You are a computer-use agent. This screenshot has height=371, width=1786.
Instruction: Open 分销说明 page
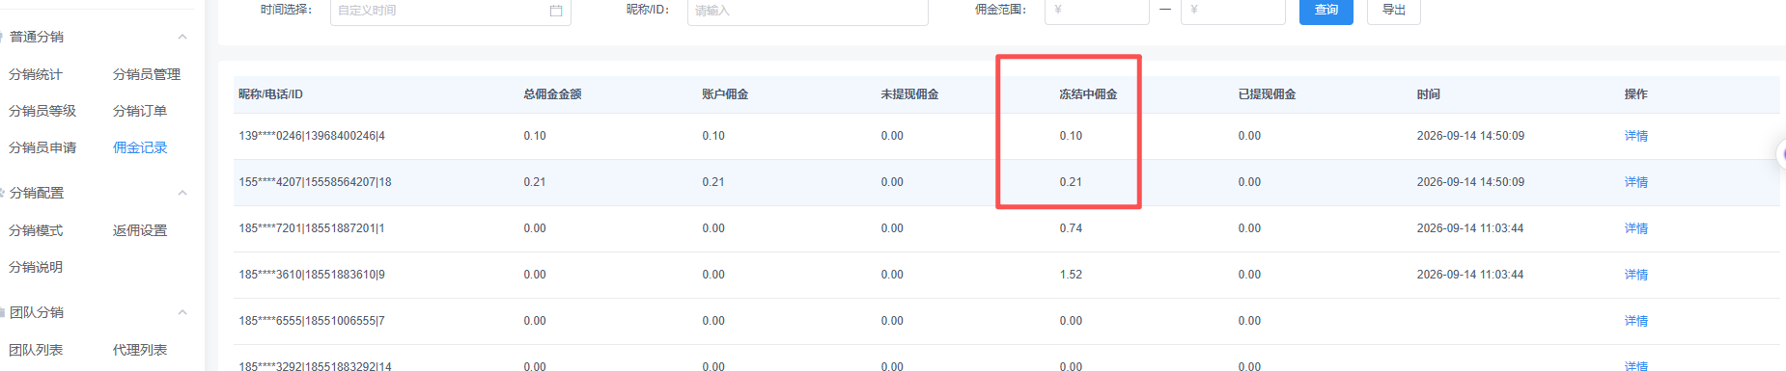coord(36,267)
